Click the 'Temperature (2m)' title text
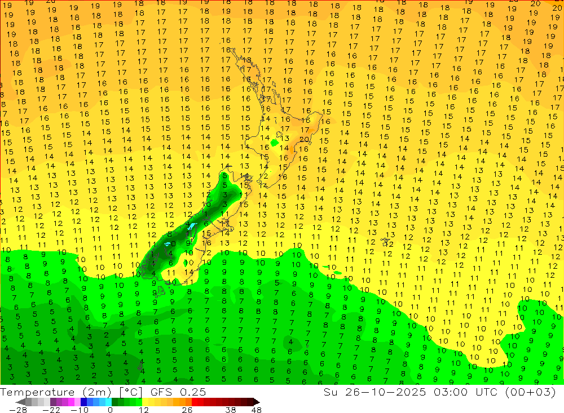Image resolution: width=564 pixels, height=413 pixels. tap(55, 392)
